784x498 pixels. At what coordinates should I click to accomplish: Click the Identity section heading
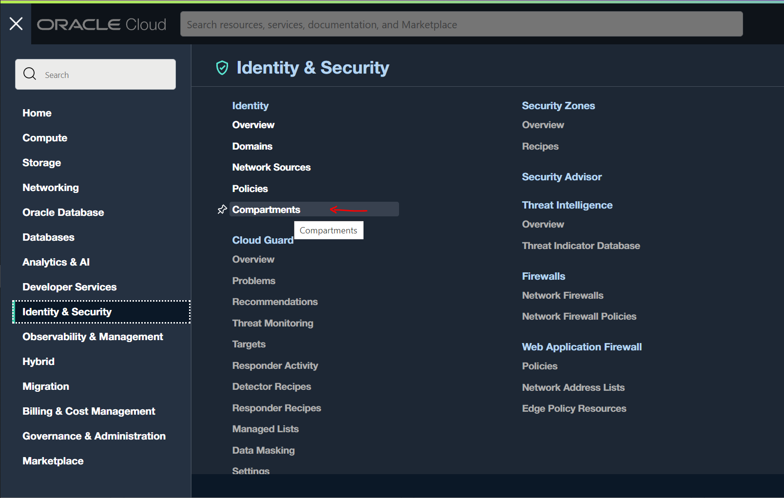pyautogui.click(x=250, y=106)
